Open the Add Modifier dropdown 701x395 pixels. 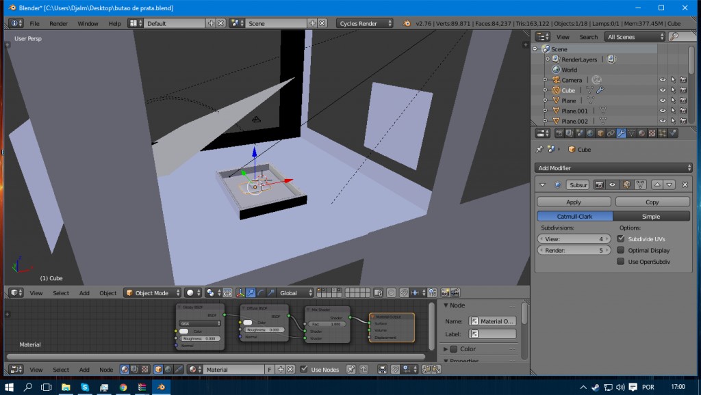tap(613, 168)
